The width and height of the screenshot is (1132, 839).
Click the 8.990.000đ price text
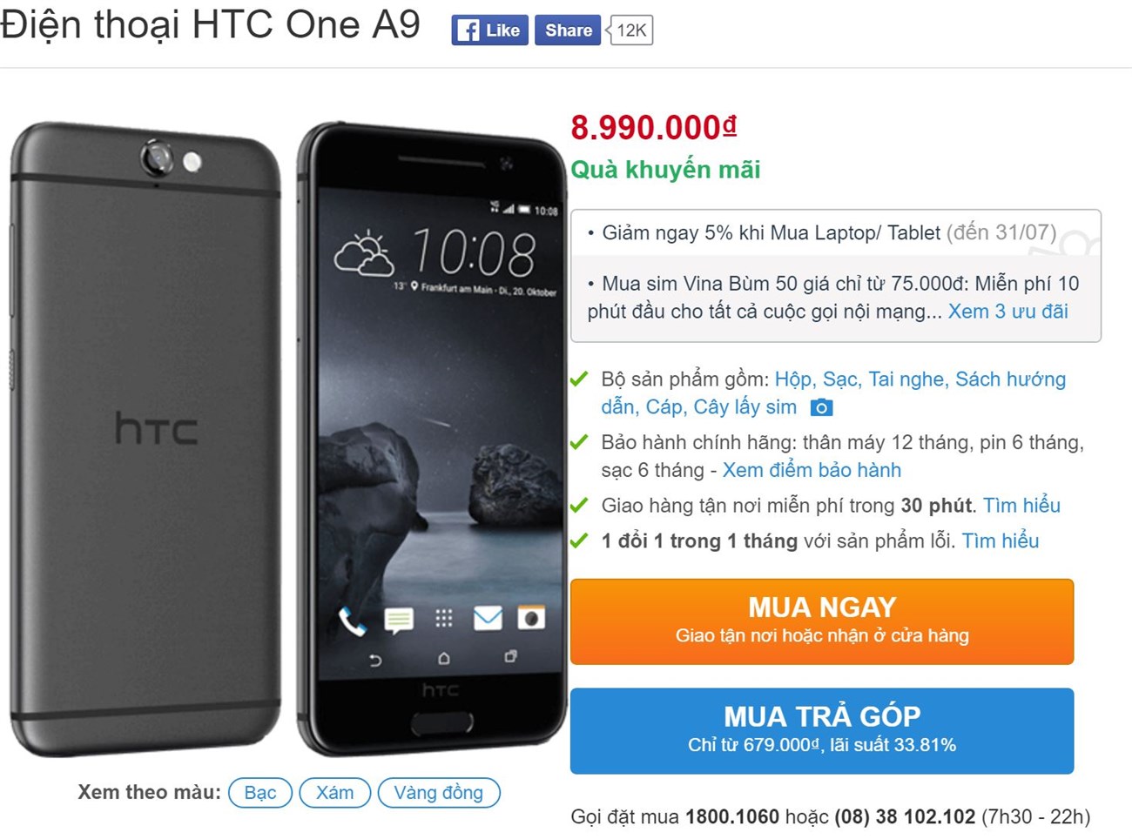tap(654, 128)
